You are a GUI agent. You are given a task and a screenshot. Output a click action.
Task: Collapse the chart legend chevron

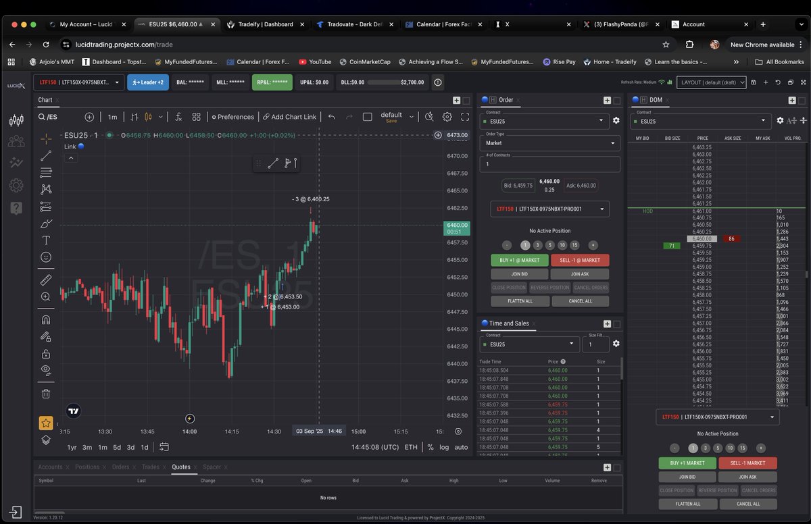[71, 158]
